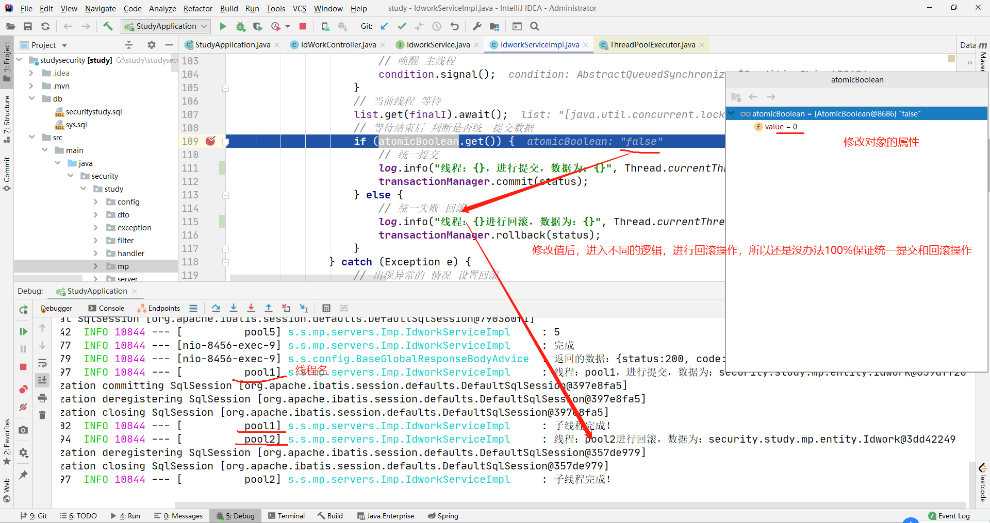The height and width of the screenshot is (523, 990).
Task: Toggle Soft-Wrap in console sidebar
Action: (42, 363)
